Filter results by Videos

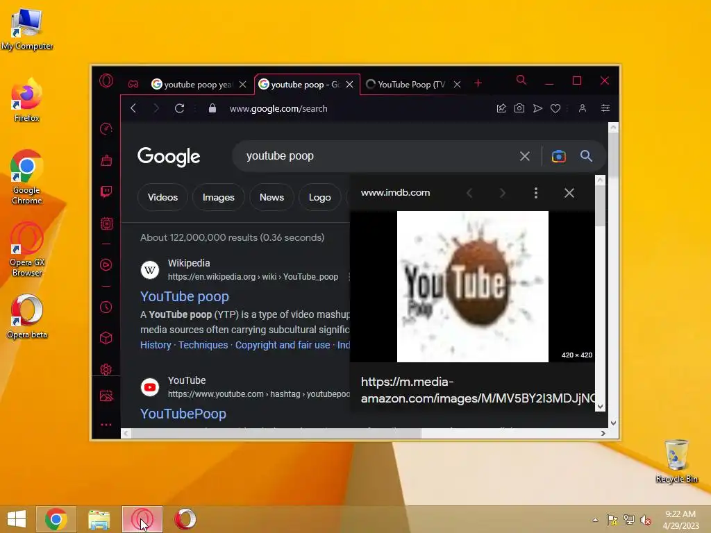[162, 198]
